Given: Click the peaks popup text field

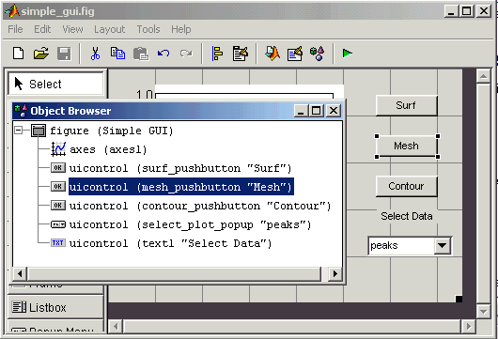Looking at the screenshot, I should [401, 245].
